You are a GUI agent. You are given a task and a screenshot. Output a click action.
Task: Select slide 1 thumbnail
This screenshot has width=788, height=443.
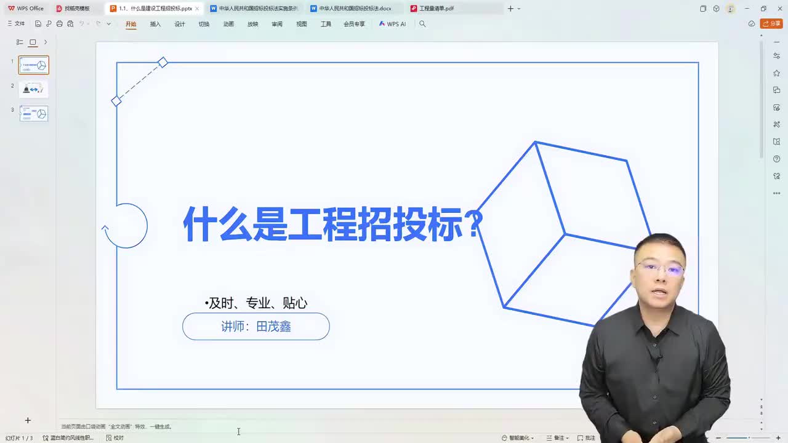[34, 65]
